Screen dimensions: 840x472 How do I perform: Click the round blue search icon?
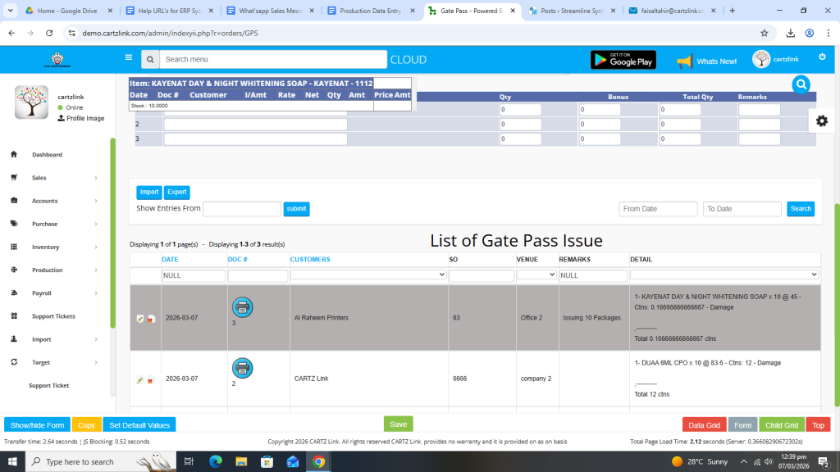click(801, 84)
